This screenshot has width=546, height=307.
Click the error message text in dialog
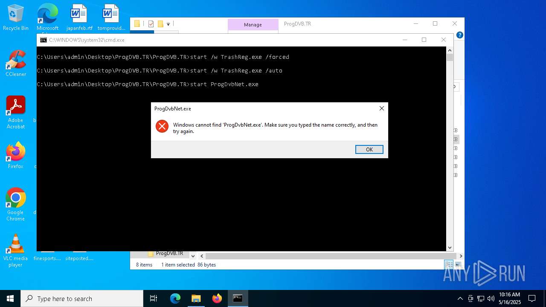coord(276,128)
